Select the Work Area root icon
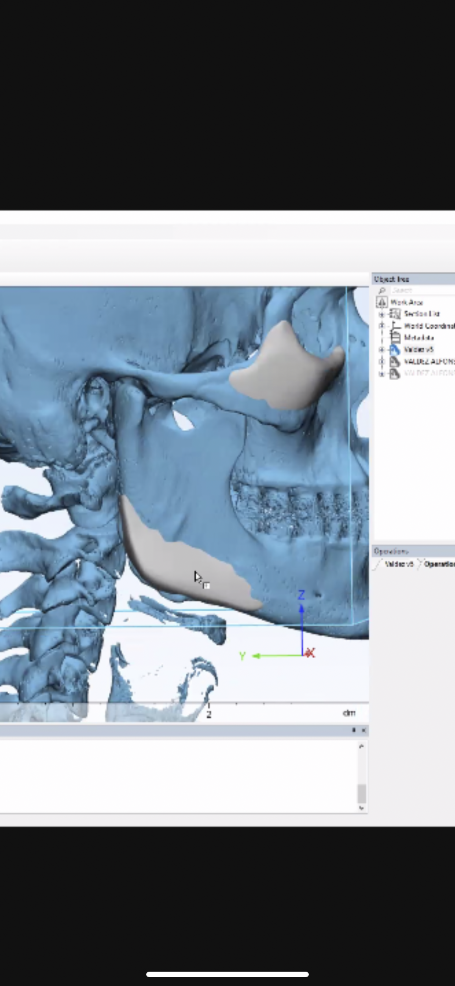 [382, 302]
